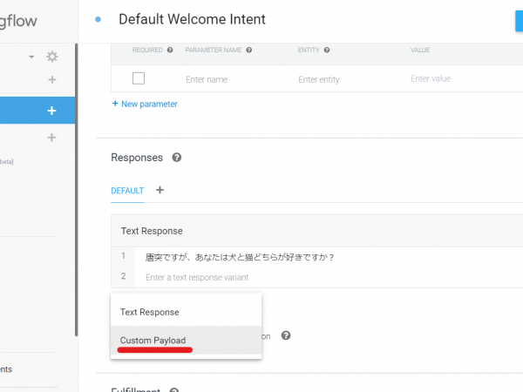523x392 pixels.
Task: Click the Enter entity field
Action: [340, 79]
